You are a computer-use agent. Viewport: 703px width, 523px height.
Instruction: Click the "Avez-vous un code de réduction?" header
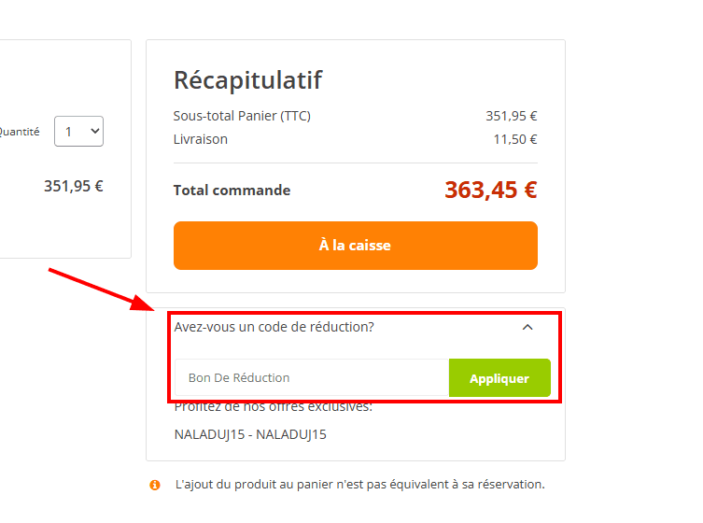(274, 327)
